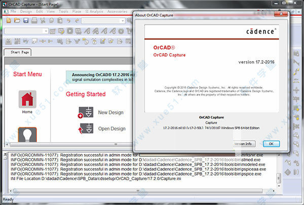Screen dimensions: 304x205
Task: Click the New document toolbar icon
Action: tap(9, 20)
